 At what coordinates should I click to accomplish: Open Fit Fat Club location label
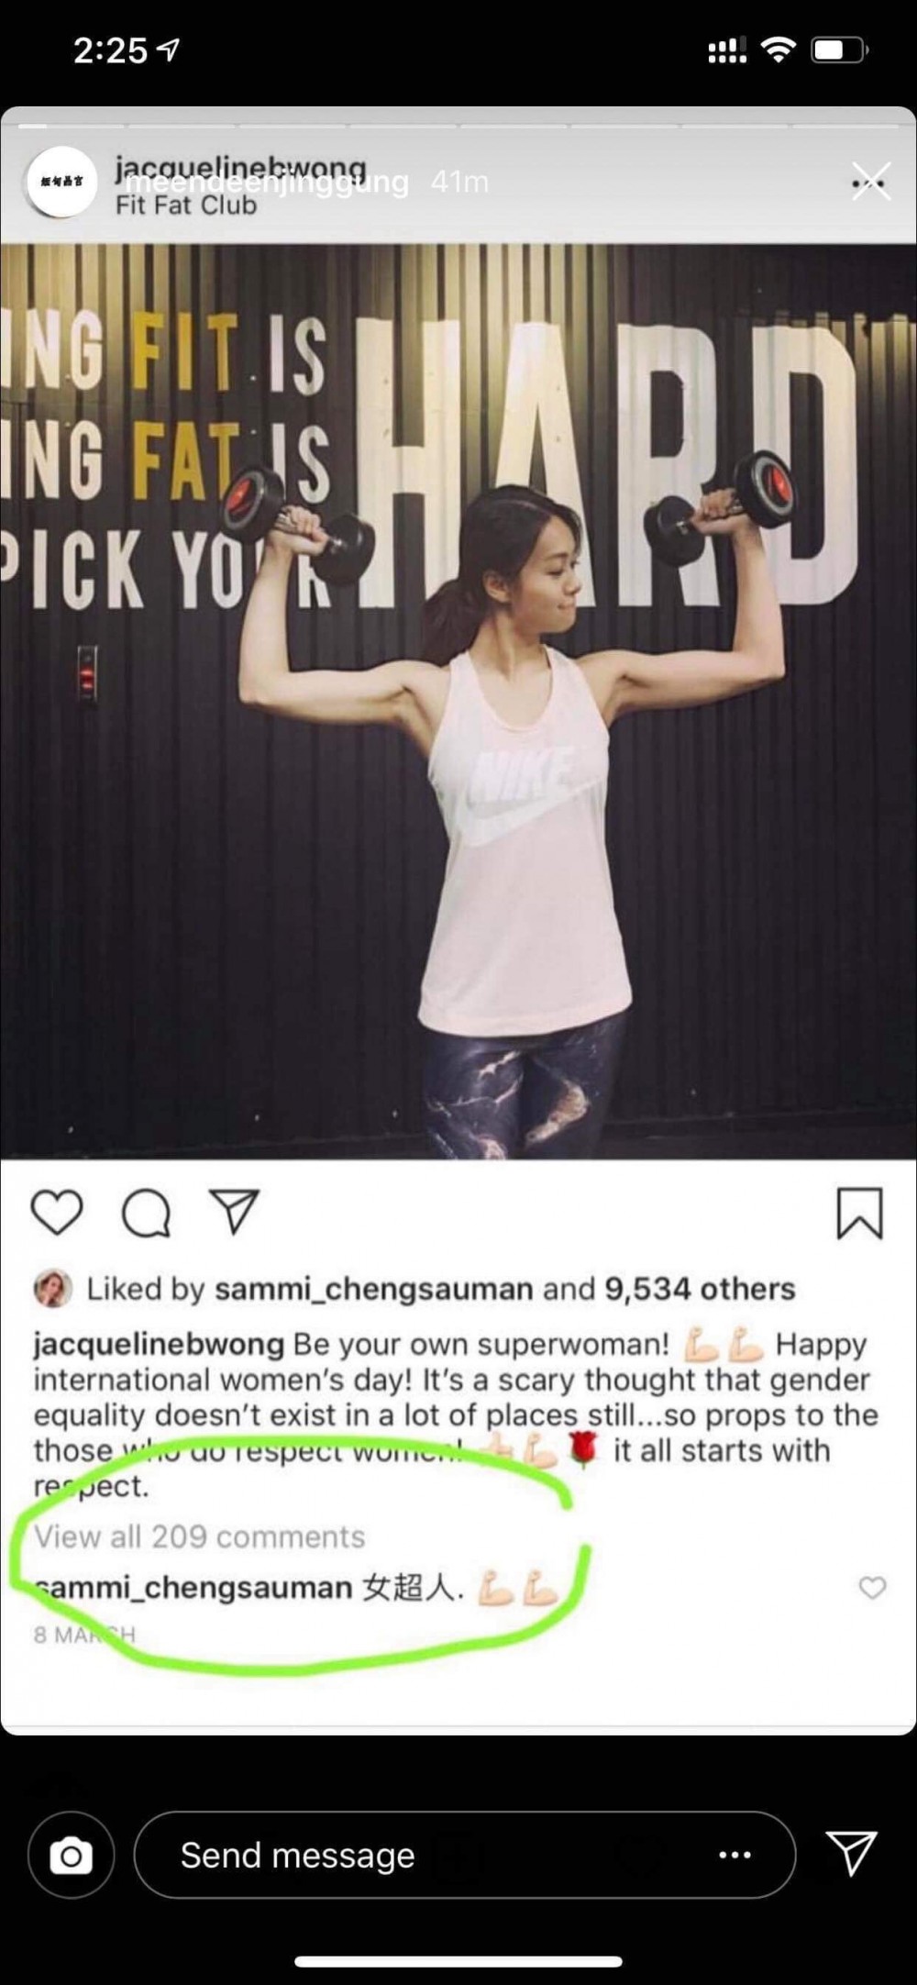(185, 205)
